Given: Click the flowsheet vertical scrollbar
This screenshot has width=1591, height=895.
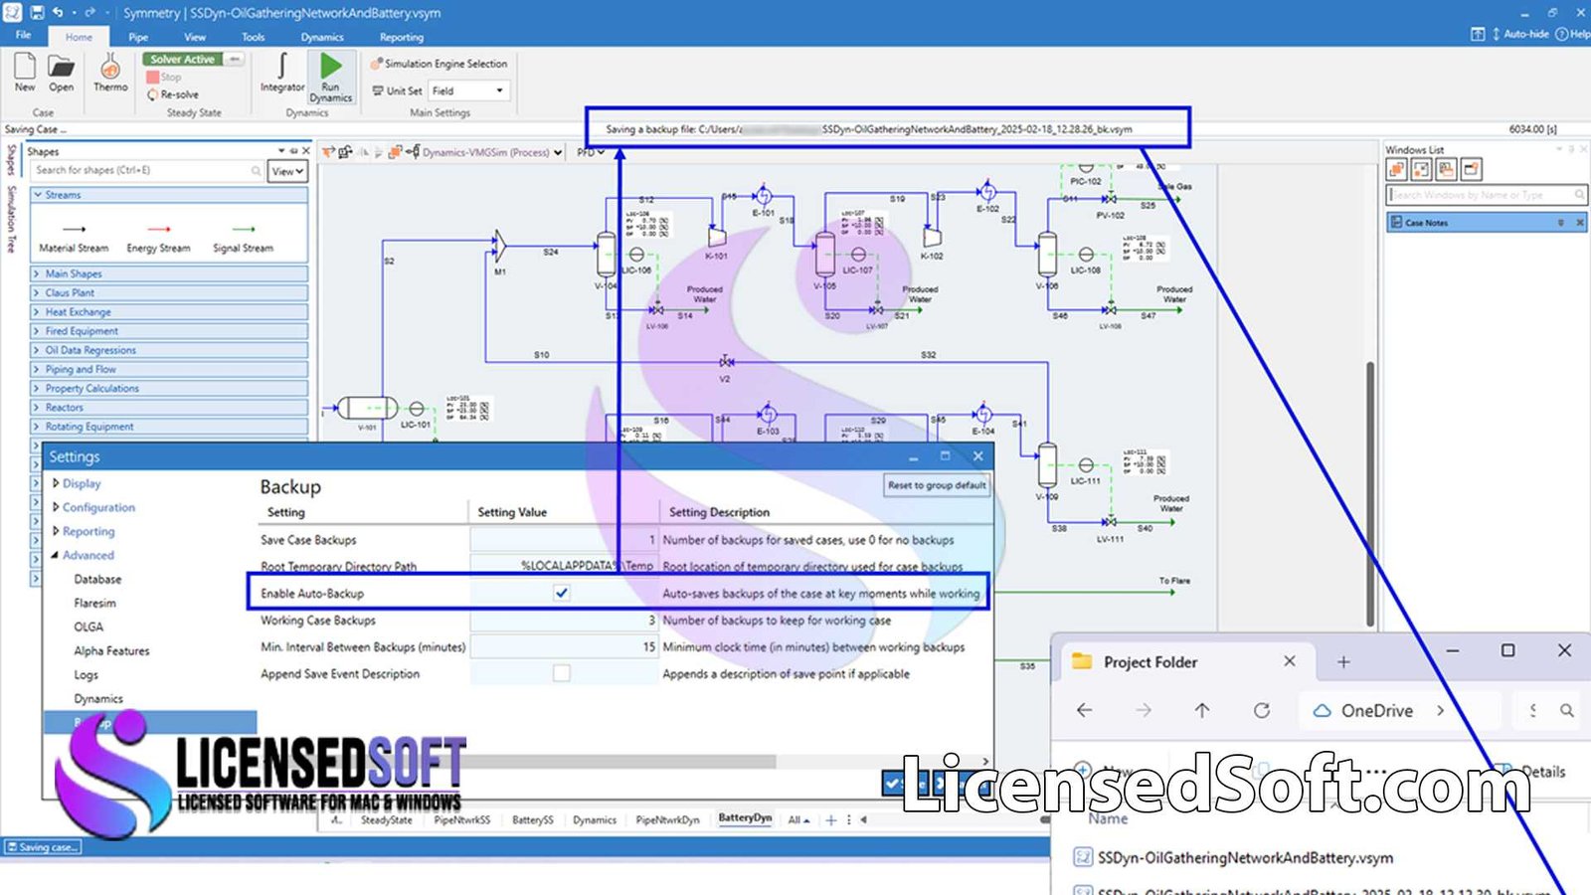Looking at the screenshot, I should coord(1370,494).
